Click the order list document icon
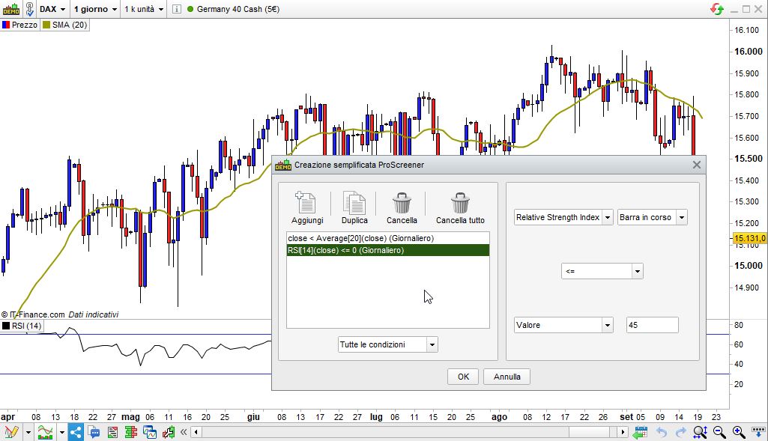 tap(112, 432)
